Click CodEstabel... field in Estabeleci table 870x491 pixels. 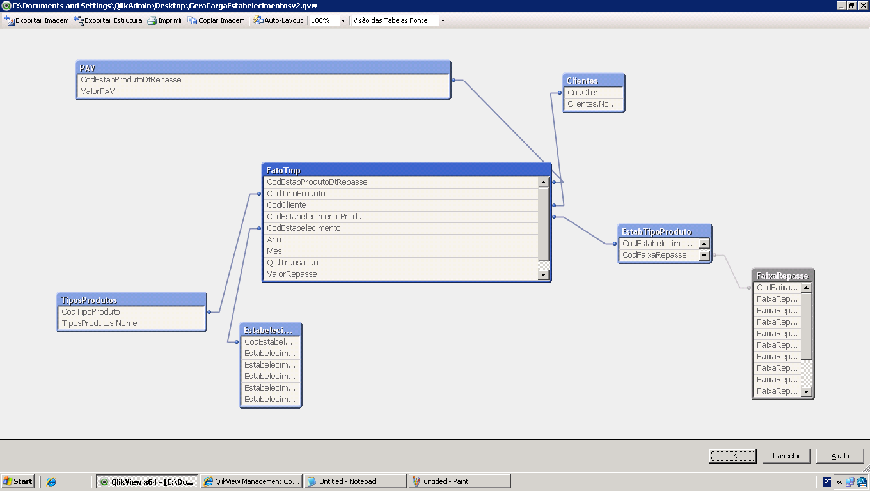coord(271,342)
